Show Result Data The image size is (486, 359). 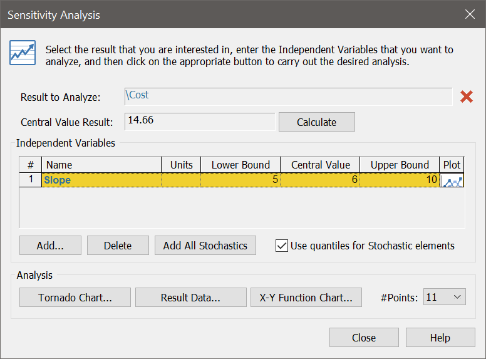pyautogui.click(x=190, y=298)
